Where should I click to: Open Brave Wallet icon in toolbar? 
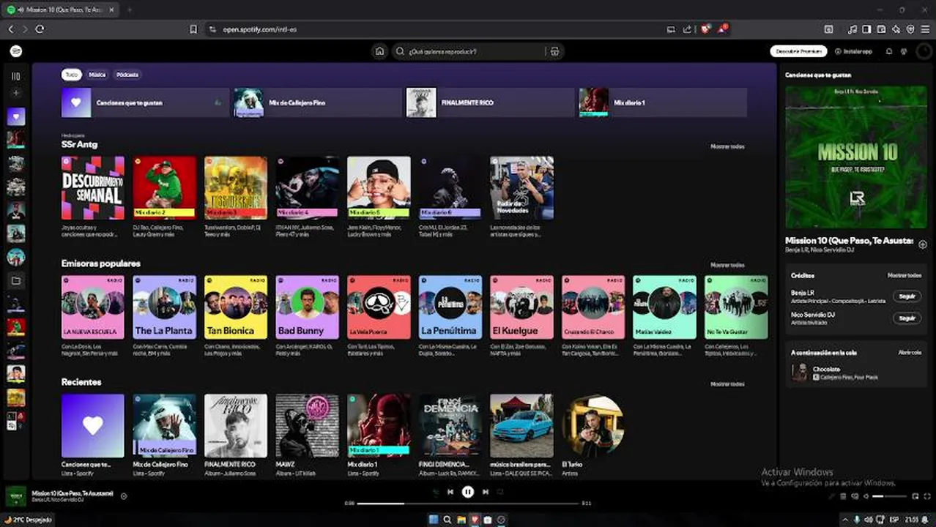(881, 29)
